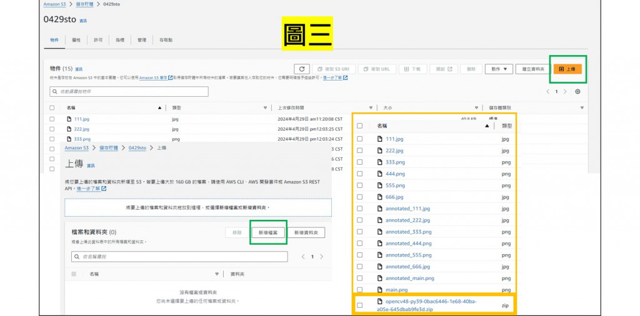Open the 資訊 info link beside 0429sto title

pyautogui.click(x=83, y=21)
